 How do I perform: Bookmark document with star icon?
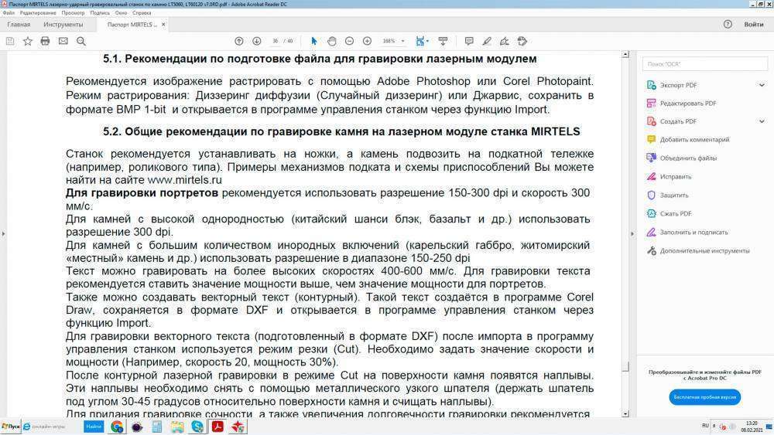click(x=28, y=42)
